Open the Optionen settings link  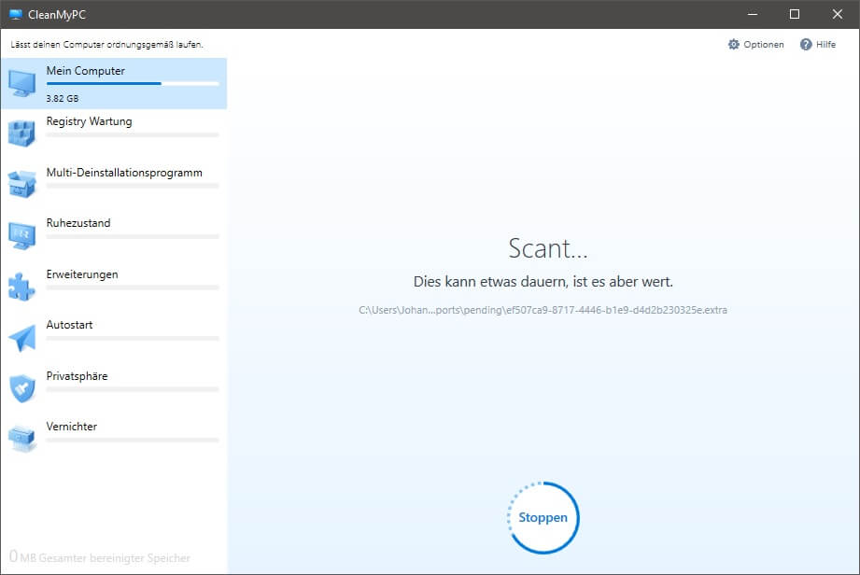763,45
